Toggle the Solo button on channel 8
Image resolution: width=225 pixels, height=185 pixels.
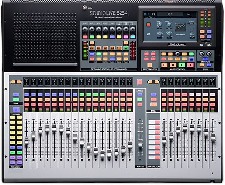click(x=75, y=100)
